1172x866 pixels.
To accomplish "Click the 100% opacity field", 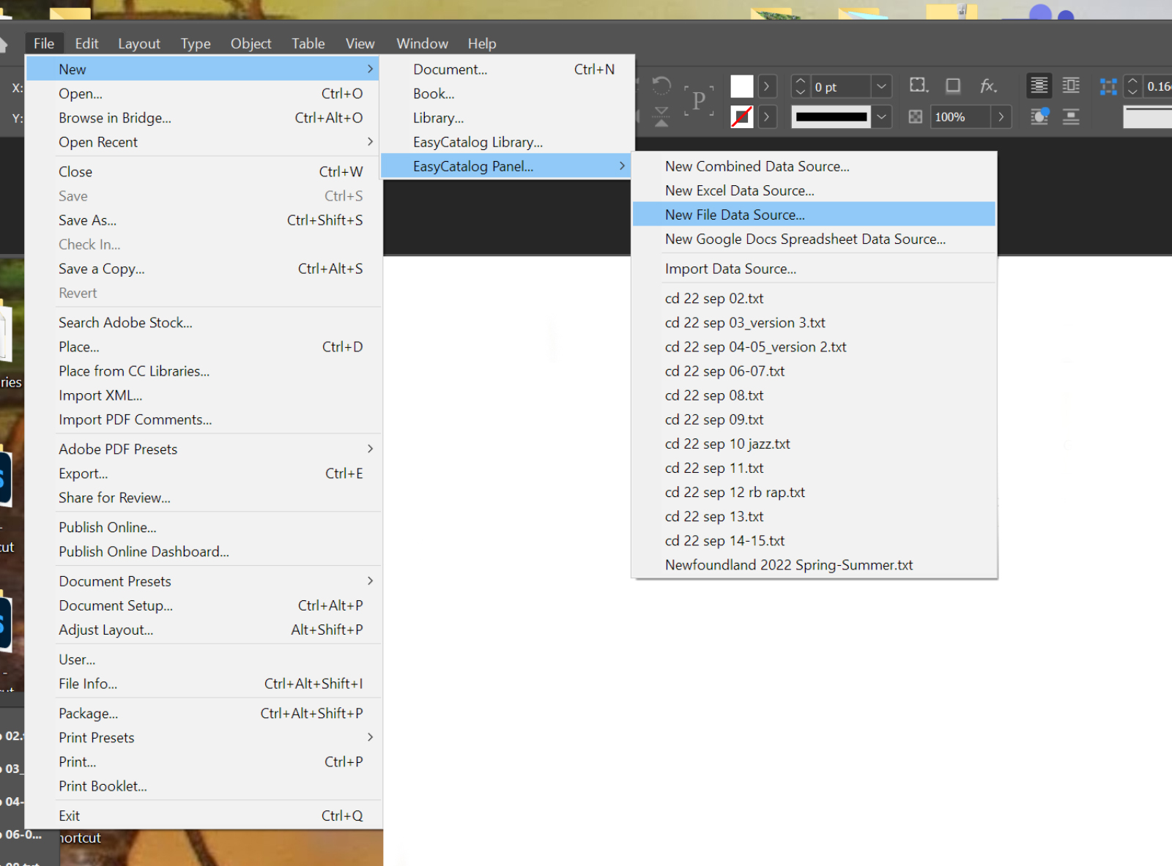I will click(x=961, y=117).
